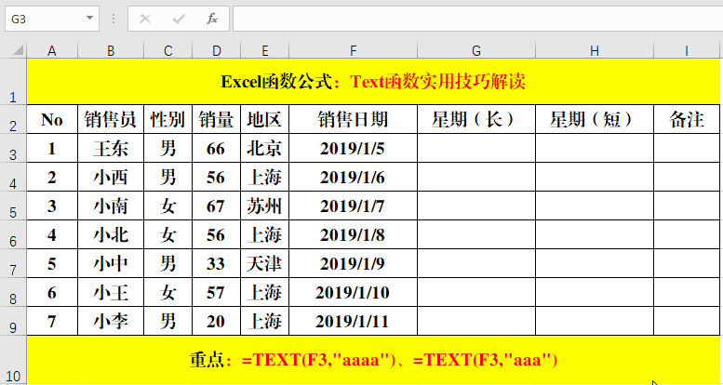
Task: Click the '星期（短）' header cell
Action: pyautogui.click(x=595, y=119)
